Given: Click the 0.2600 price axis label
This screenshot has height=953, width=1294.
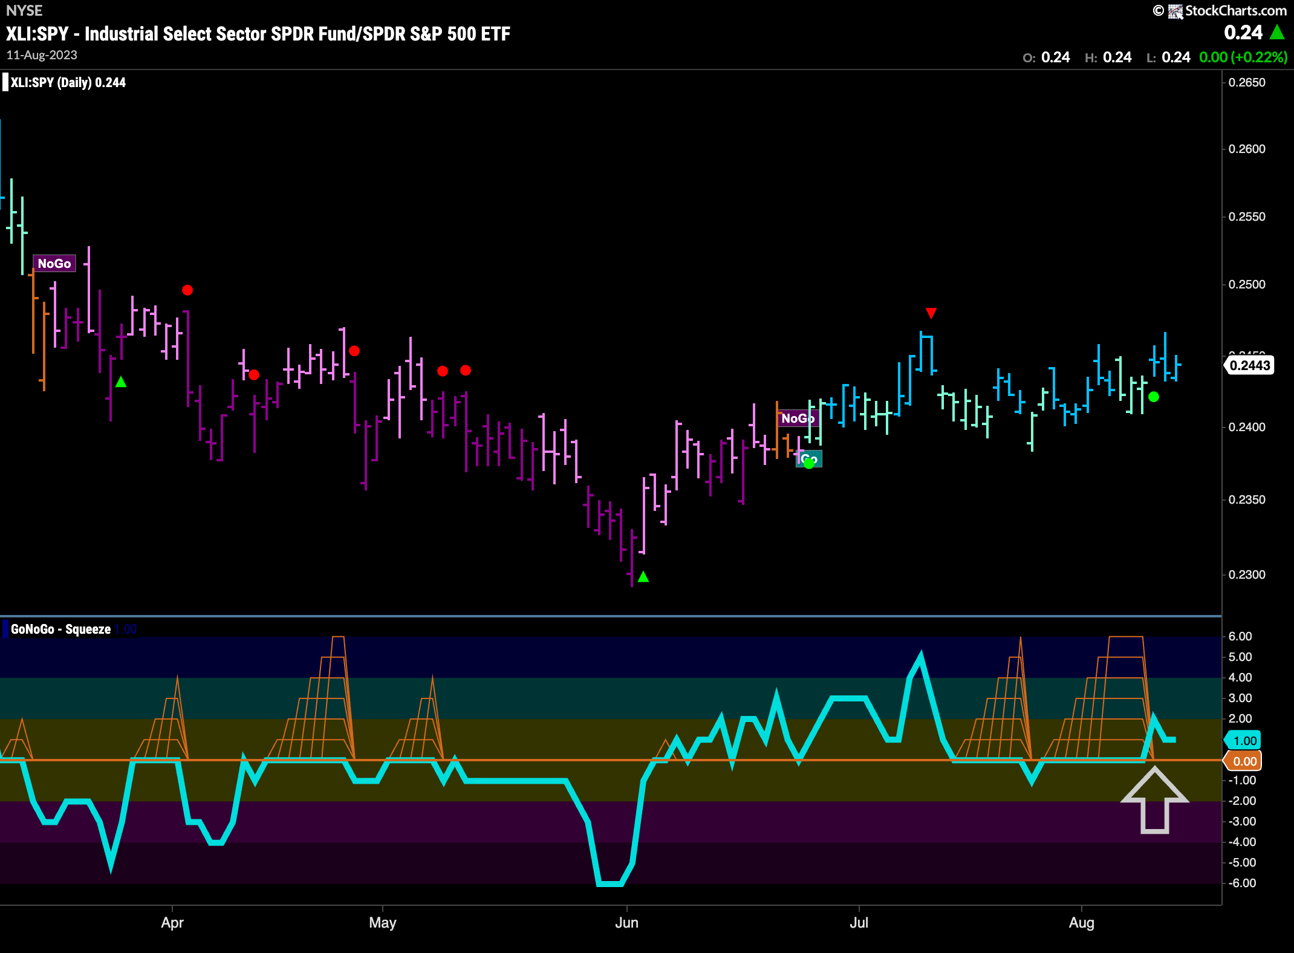Looking at the screenshot, I should [1247, 149].
